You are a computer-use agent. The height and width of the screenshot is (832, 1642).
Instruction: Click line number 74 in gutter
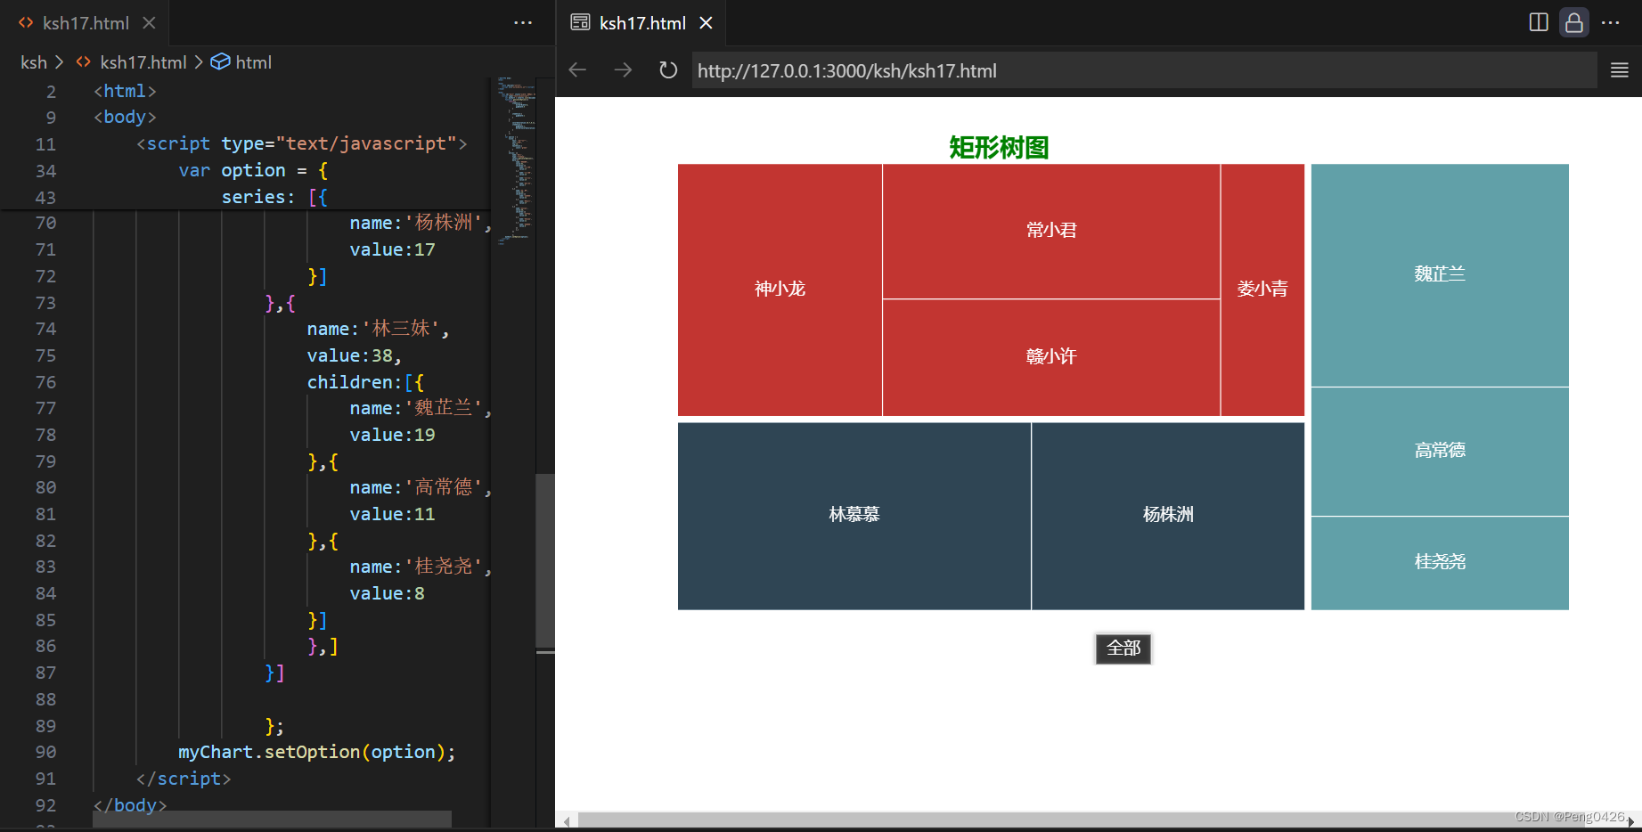point(45,329)
